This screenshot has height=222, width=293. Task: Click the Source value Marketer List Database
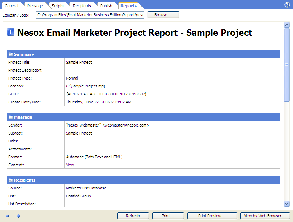click(x=86, y=188)
